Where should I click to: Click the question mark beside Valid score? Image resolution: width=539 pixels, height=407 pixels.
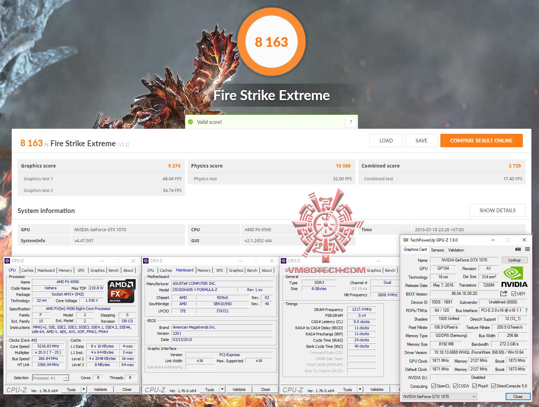pos(351,122)
